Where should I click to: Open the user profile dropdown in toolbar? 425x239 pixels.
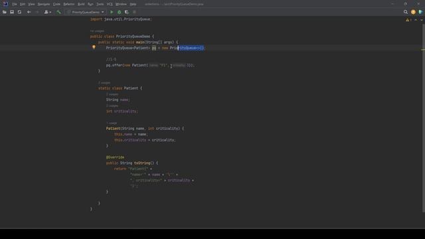click(x=47, y=12)
